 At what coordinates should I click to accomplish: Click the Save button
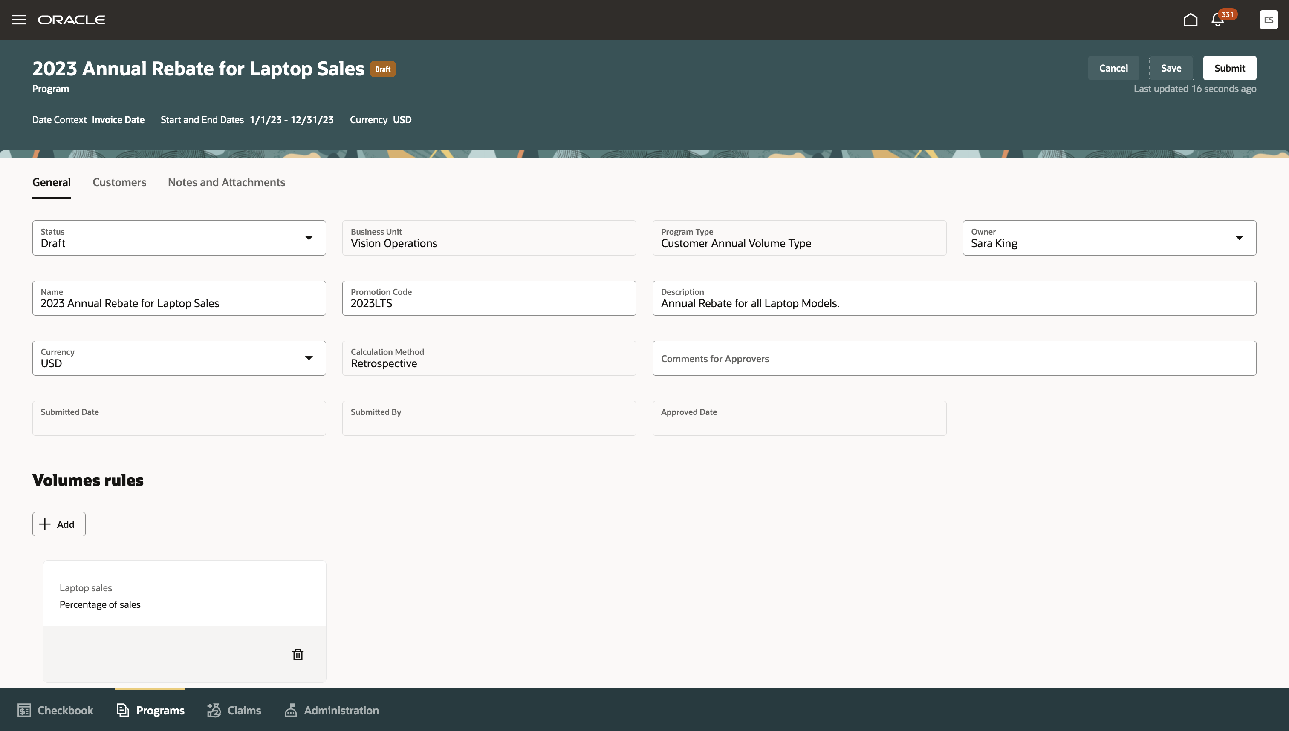point(1171,68)
